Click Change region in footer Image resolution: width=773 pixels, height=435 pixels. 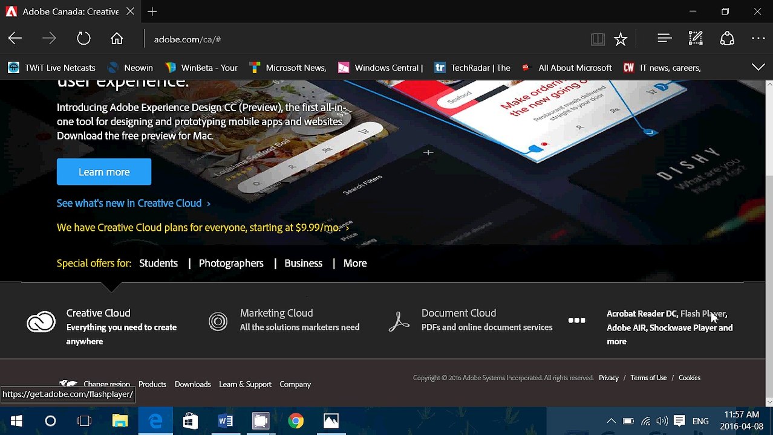106,384
